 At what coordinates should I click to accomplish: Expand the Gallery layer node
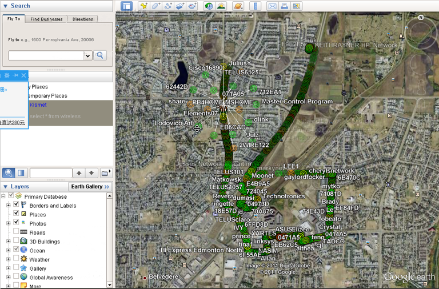[x=8, y=268]
